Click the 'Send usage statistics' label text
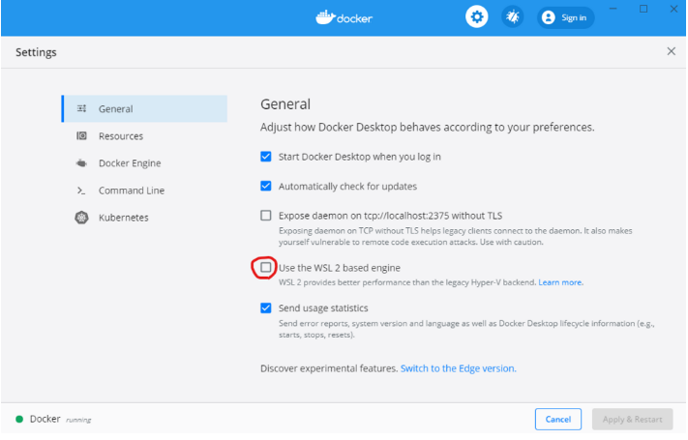This screenshot has height=440, width=688. 323,308
